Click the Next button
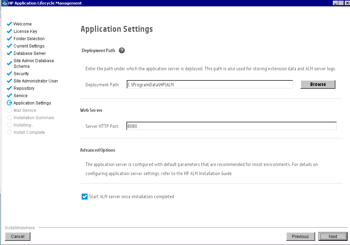This screenshot has width=350, height=245. click(x=333, y=237)
